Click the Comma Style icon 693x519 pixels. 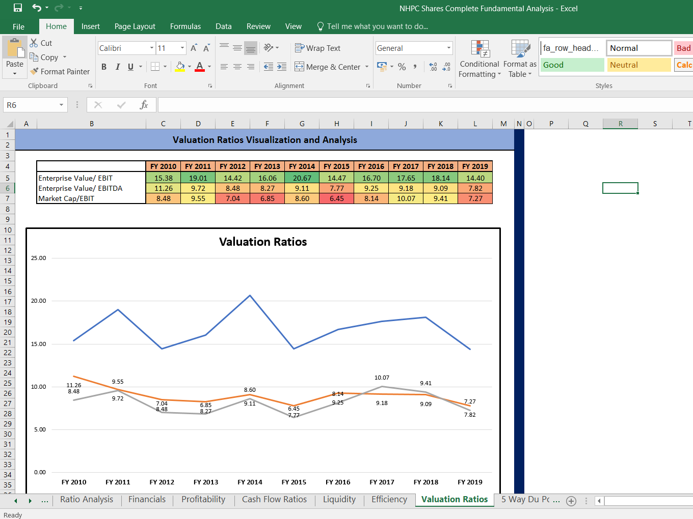pos(415,67)
